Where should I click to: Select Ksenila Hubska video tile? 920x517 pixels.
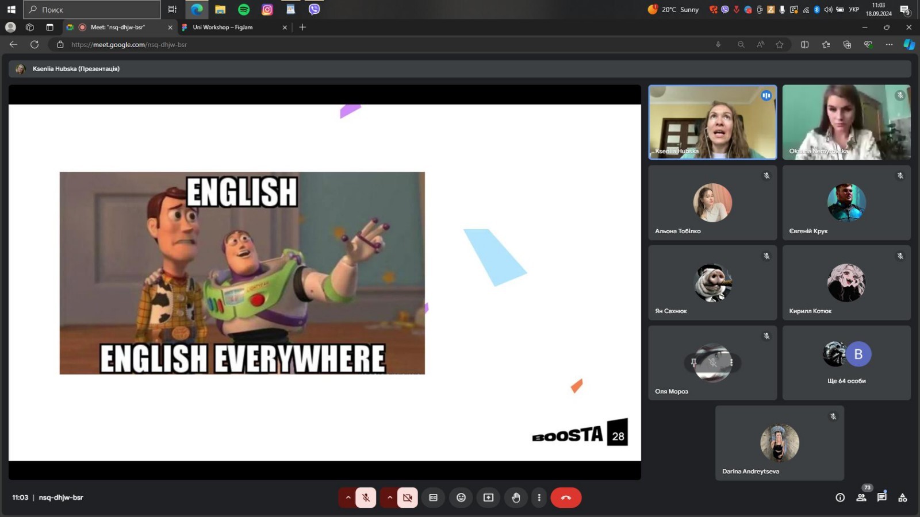(x=712, y=122)
